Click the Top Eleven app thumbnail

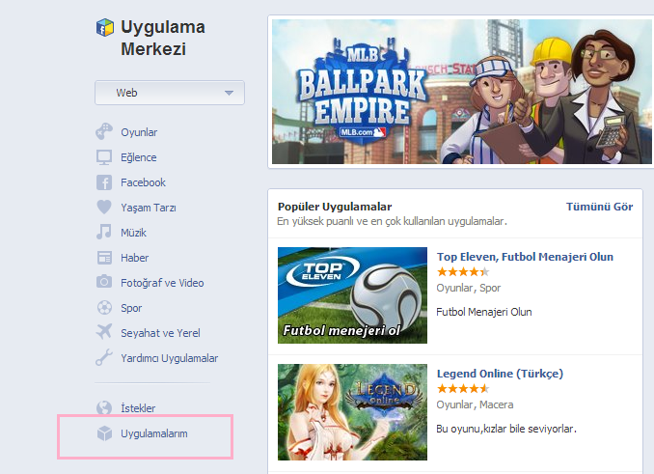(352, 295)
